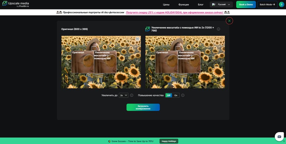The height and width of the screenshot is (144, 286).
Task: Dismiss the Snow Excuses bottom banner
Action: (x=284, y=141)
